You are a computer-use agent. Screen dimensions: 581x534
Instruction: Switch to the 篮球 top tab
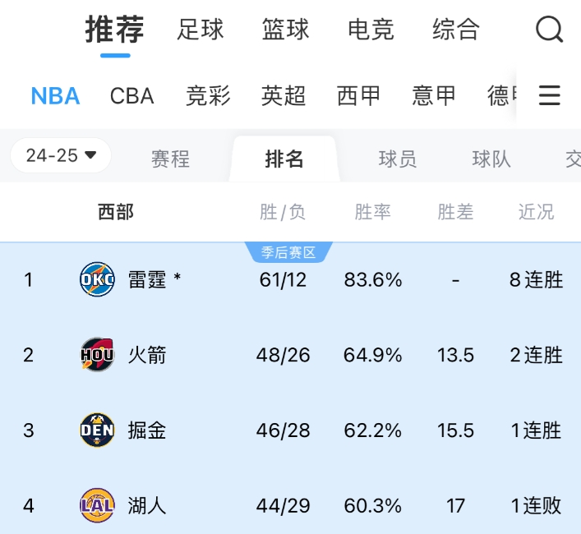click(285, 30)
